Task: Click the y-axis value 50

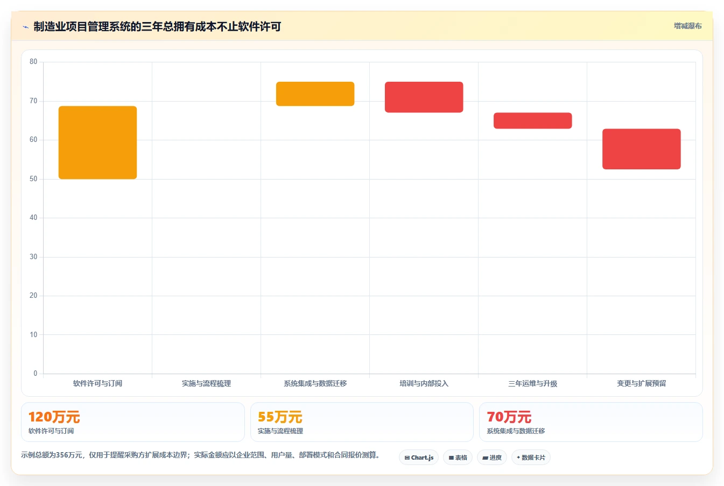Action: [33, 179]
